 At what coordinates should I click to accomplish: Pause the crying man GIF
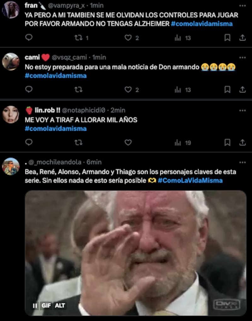(x=35, y=306)
